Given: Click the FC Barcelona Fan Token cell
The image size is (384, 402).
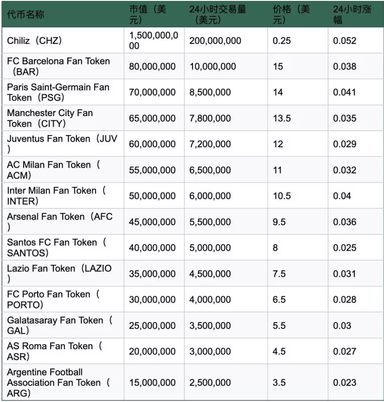Looking at the screenshot, I should (58, 66).
